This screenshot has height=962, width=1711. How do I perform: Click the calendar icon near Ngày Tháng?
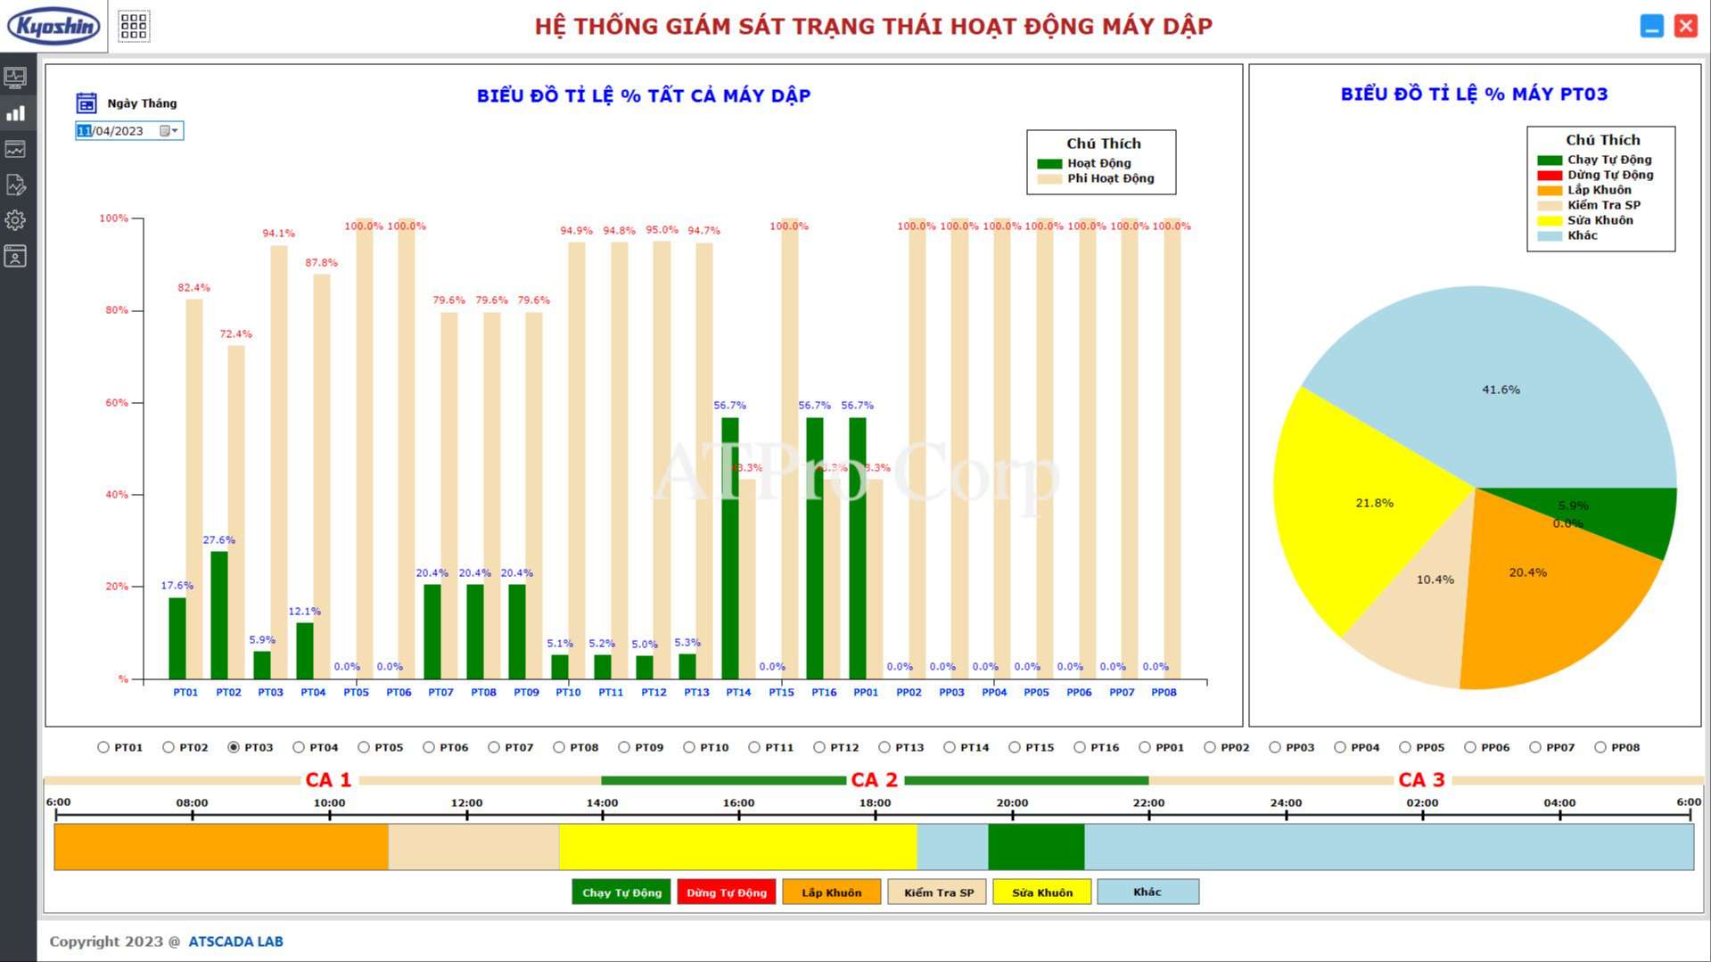tap(86, 103)
